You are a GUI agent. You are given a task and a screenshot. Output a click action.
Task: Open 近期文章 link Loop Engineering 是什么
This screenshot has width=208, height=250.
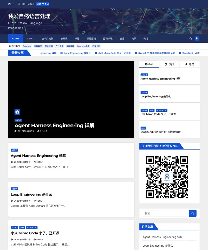click(x=158, y=246)
